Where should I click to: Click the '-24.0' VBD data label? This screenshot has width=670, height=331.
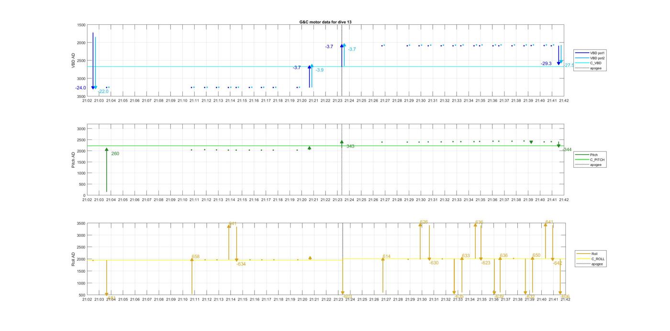pyautogui.click(x=80, y=88)
